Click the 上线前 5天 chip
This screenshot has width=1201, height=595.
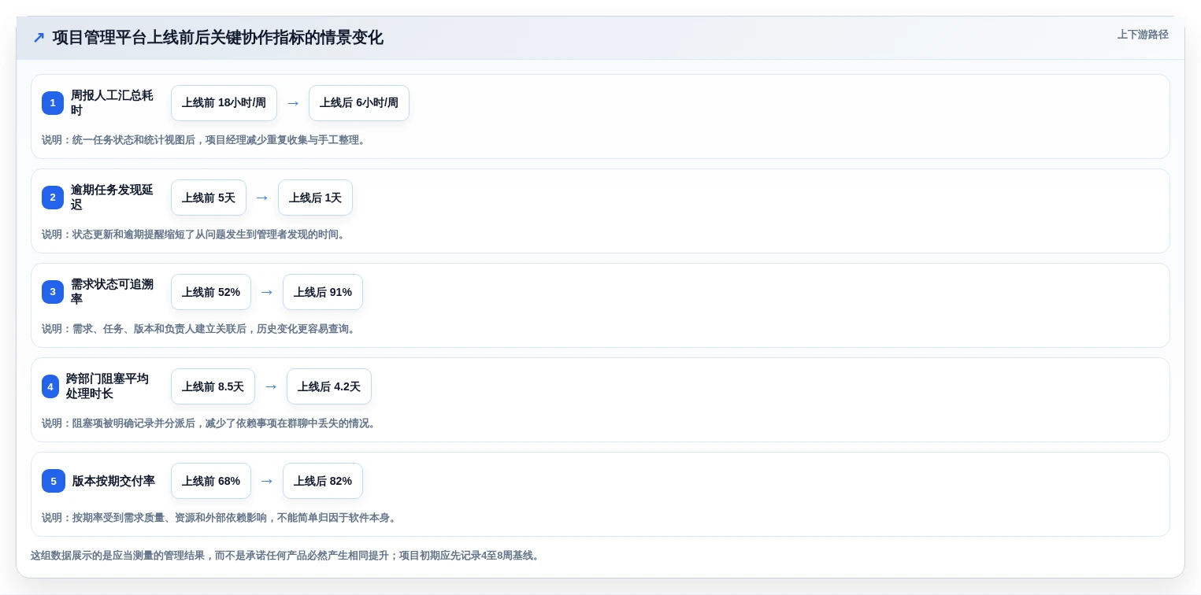pos(209,198)
